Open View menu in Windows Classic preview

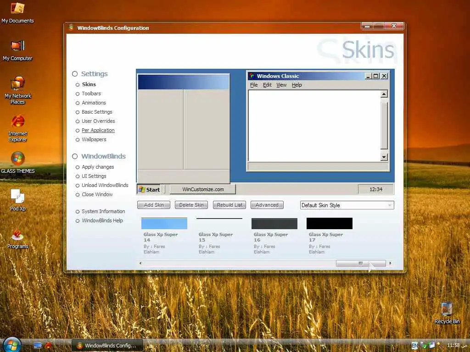point(281,85)
